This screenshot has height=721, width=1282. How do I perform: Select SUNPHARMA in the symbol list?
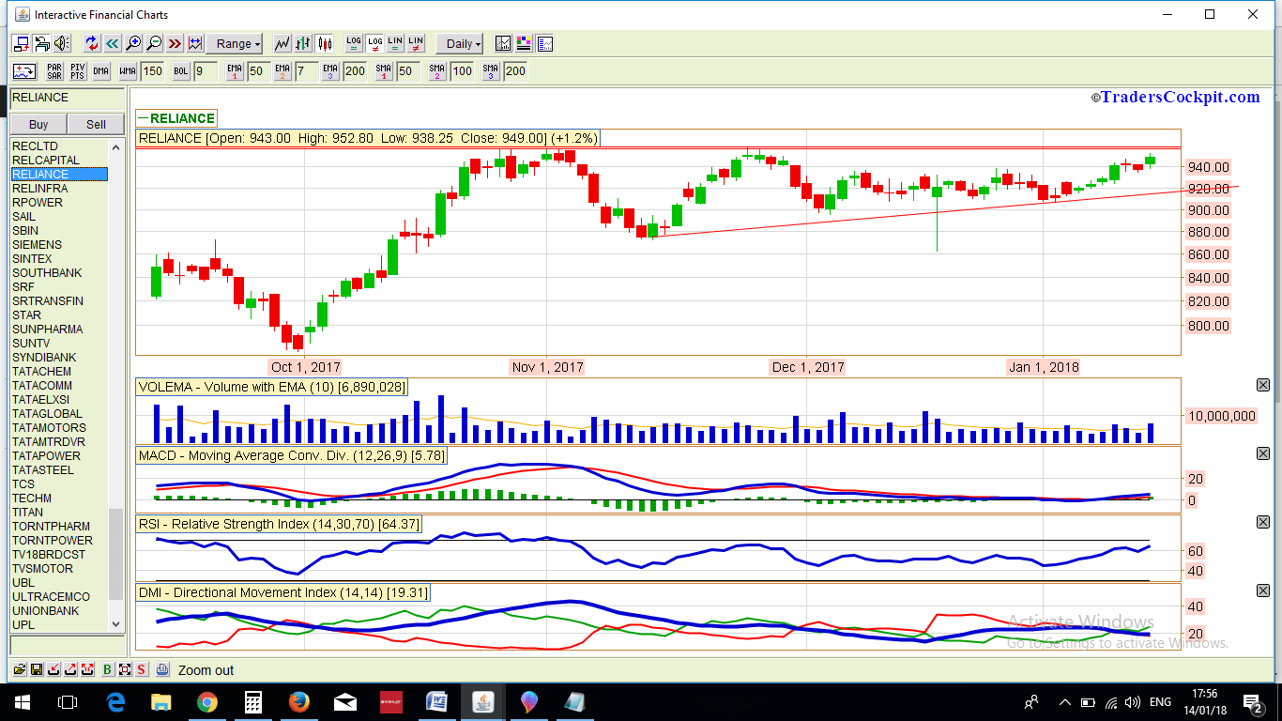[59, 329]
